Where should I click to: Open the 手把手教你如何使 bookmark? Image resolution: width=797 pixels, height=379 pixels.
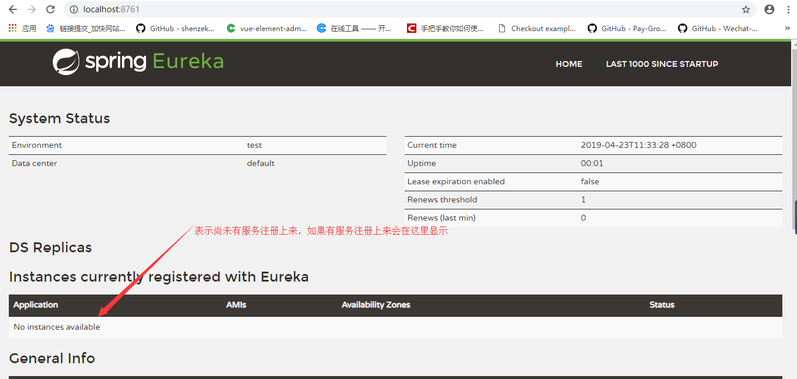[x=446, y=28]
